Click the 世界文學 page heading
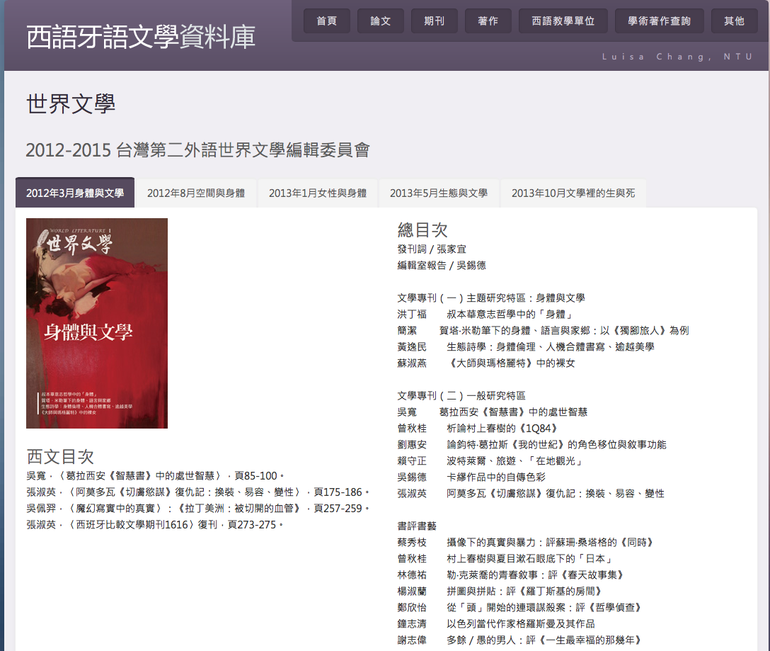 tap(71, 104)
